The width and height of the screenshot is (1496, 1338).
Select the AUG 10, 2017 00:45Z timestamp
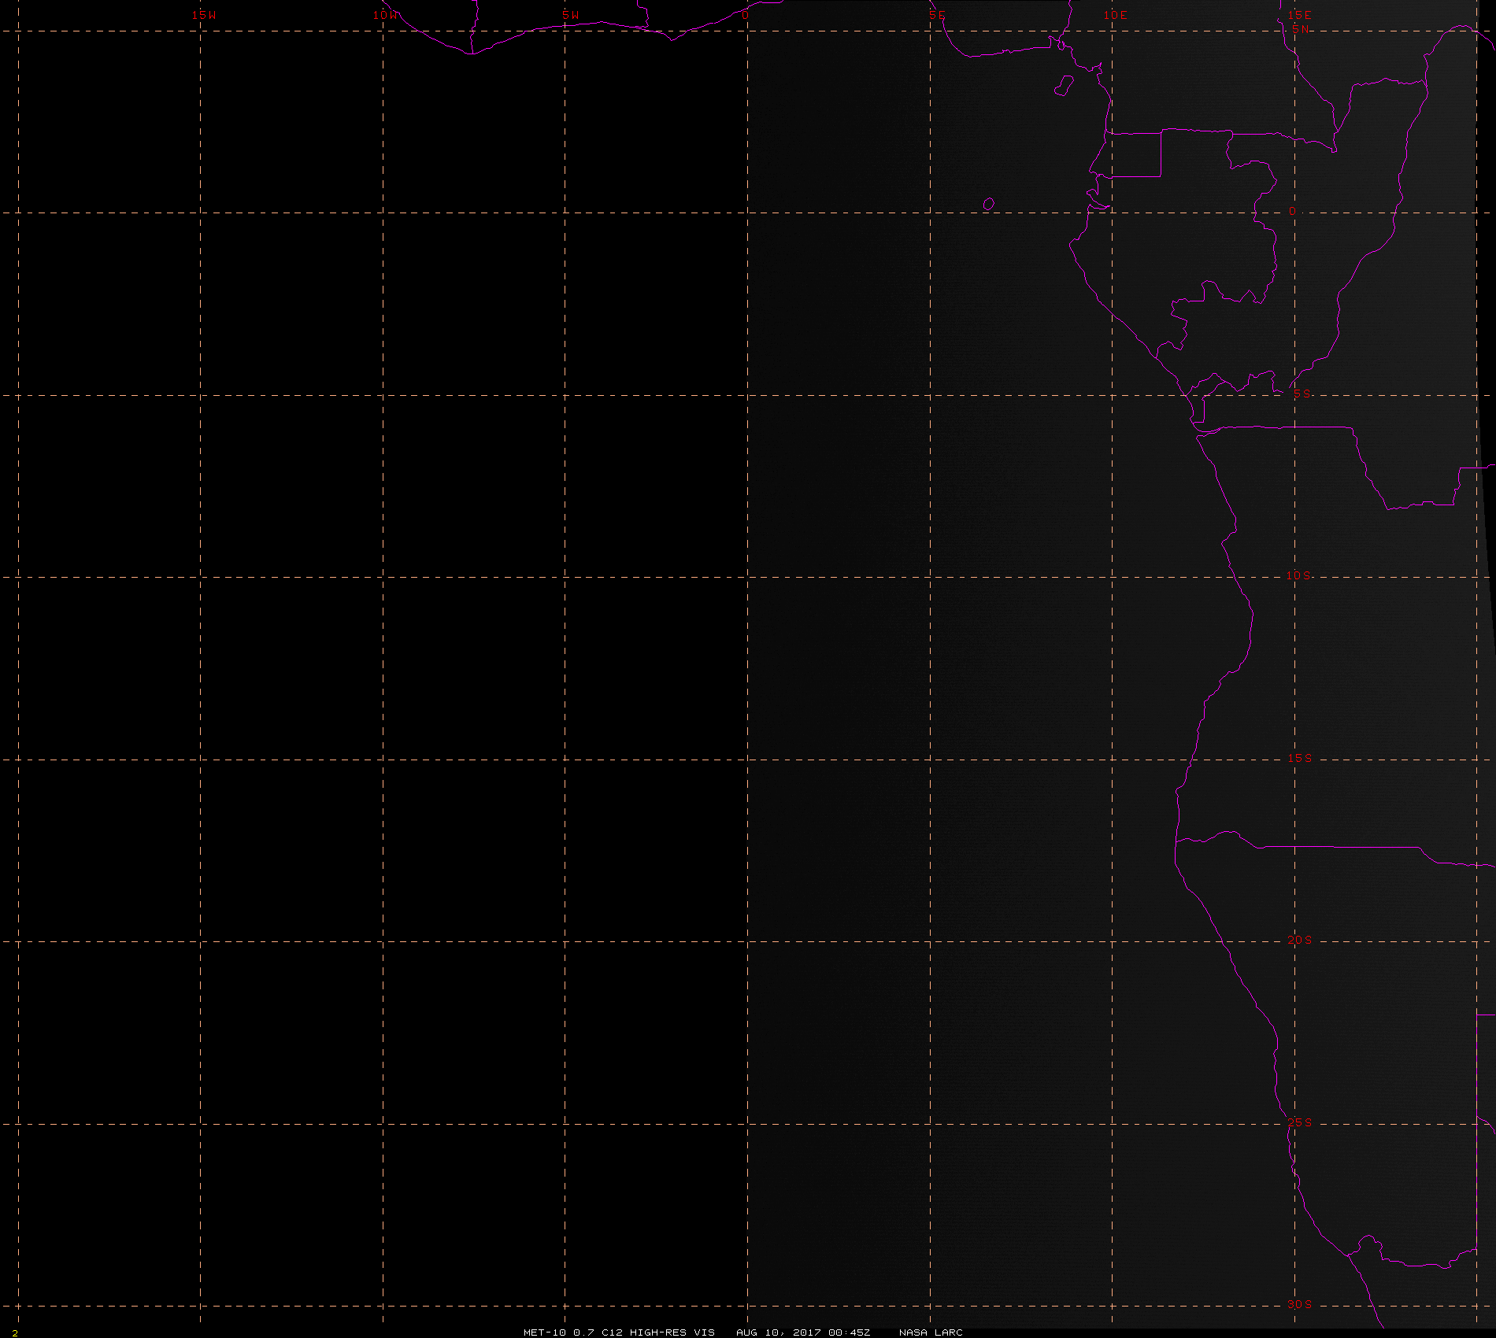click(x=803, y=1332)
